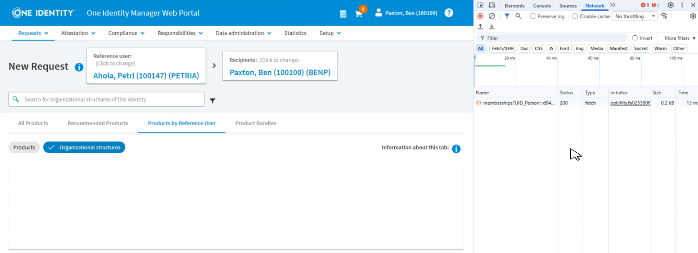Open DevTools settings gear
The height and width of the screenshot is (253, 698).
coord(670,5)
